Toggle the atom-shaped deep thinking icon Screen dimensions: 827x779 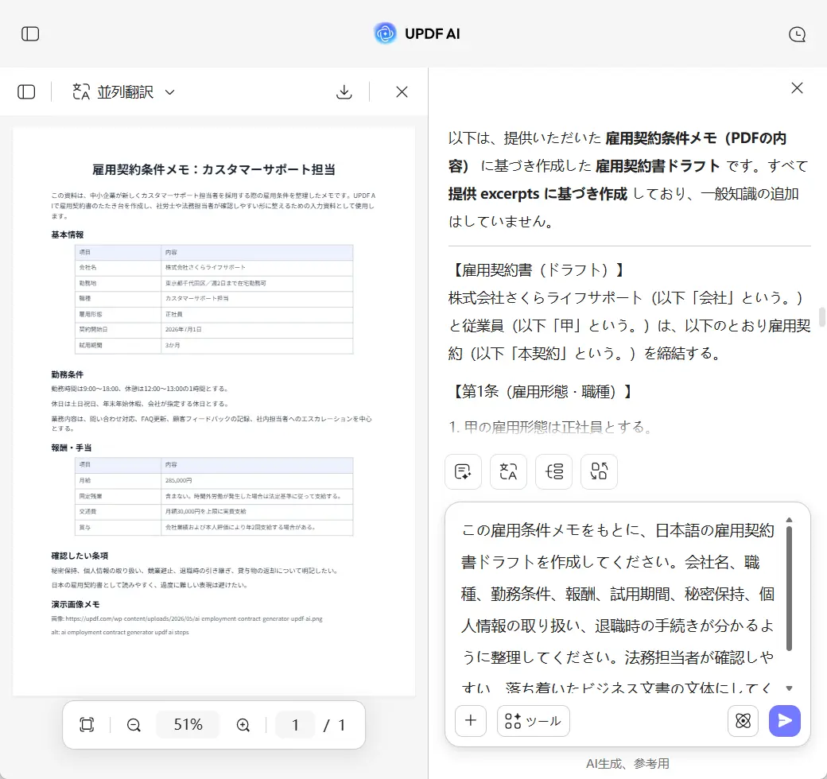[x=744, y=720]
